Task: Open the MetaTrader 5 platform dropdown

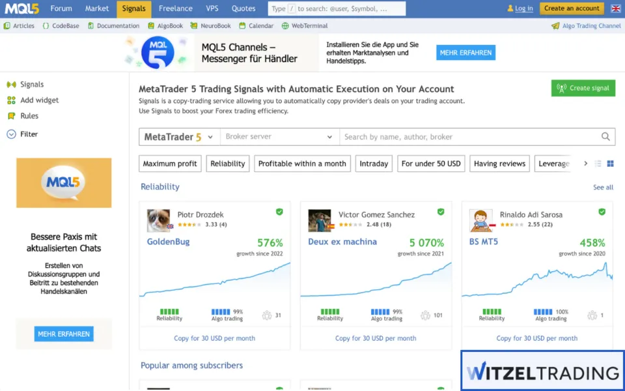Action: coord(178,137)
